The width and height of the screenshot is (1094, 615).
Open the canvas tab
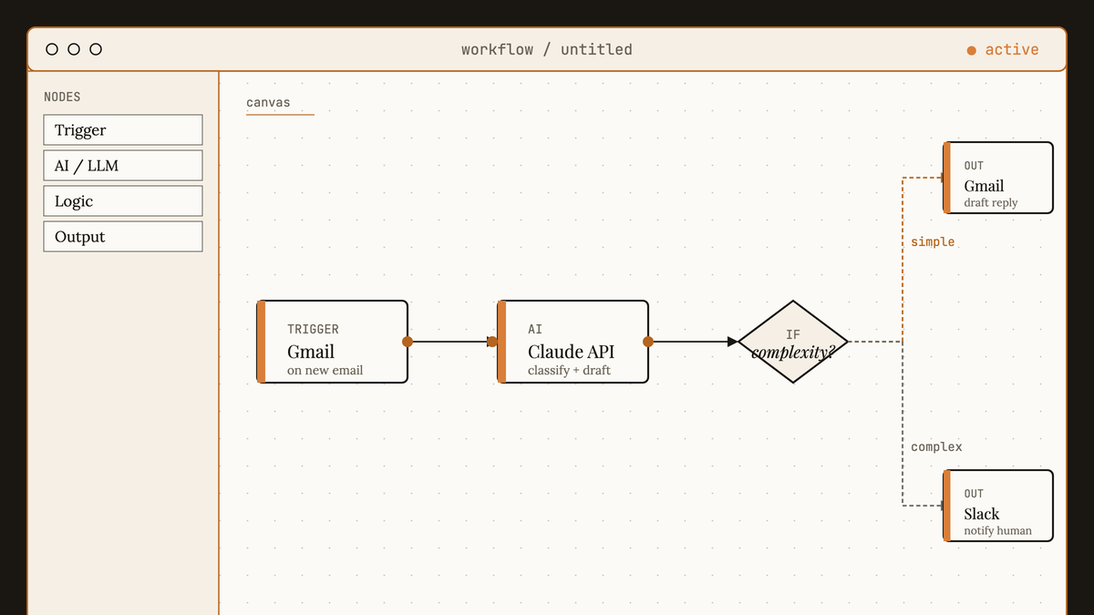point(268,103)
